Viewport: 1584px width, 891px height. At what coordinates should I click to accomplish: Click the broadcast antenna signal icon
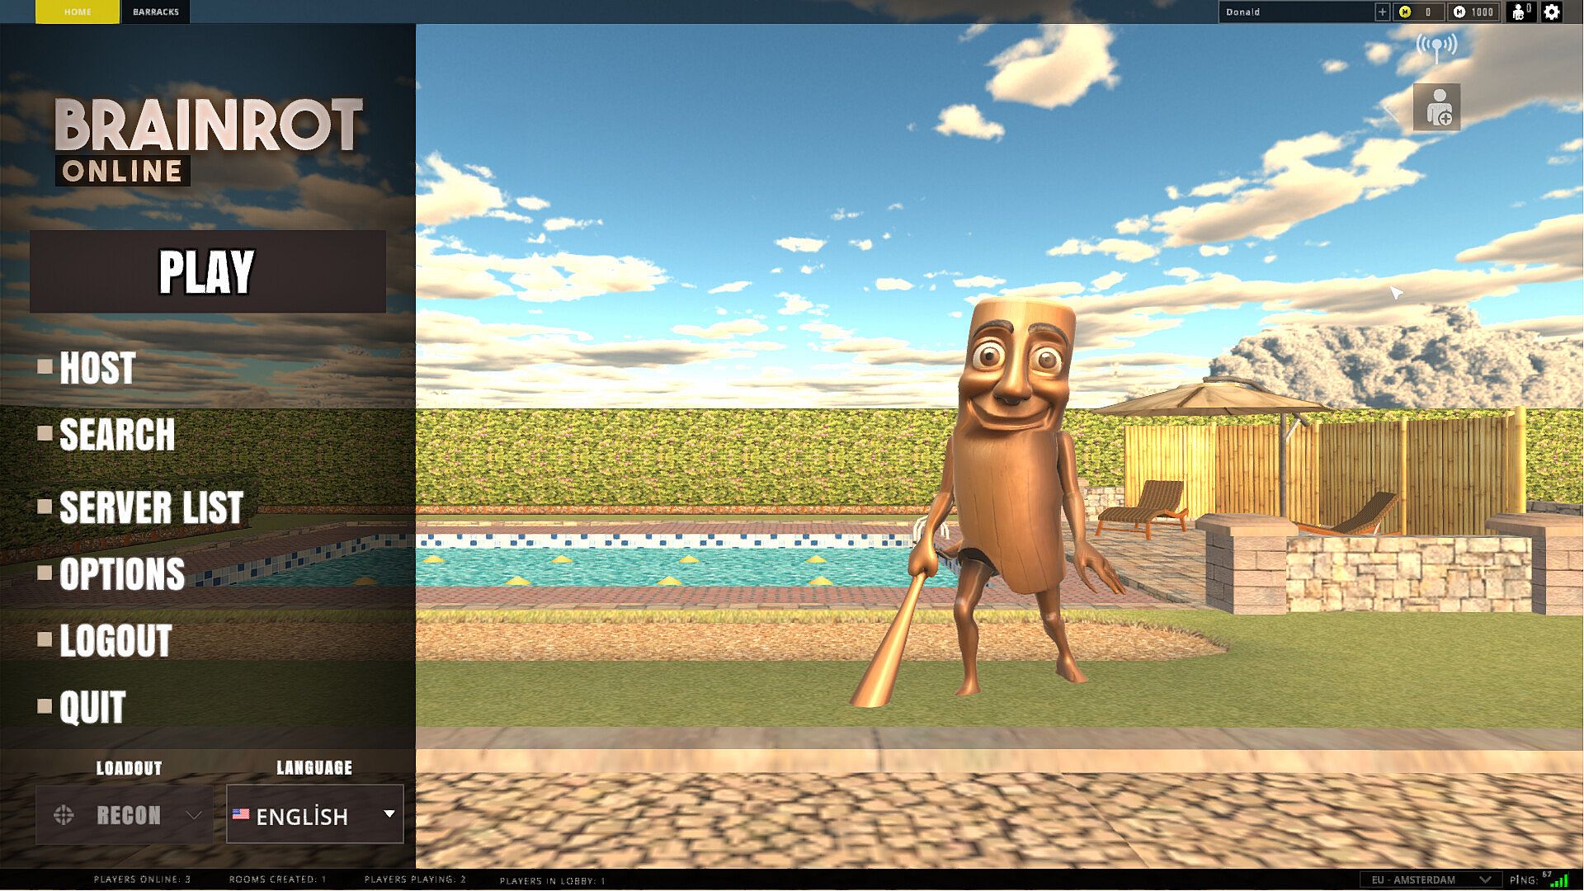click(1436, 46)
